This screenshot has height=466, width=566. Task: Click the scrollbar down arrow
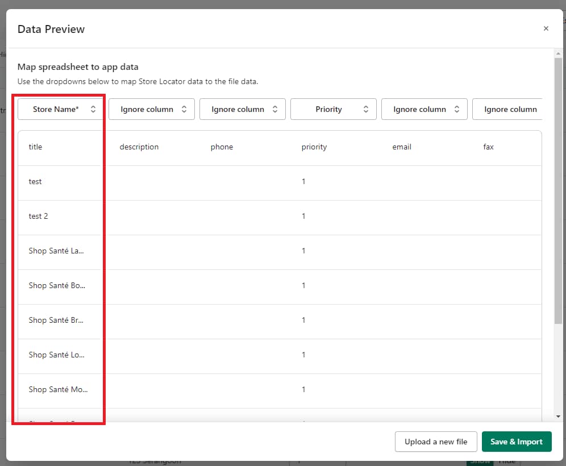559,417
